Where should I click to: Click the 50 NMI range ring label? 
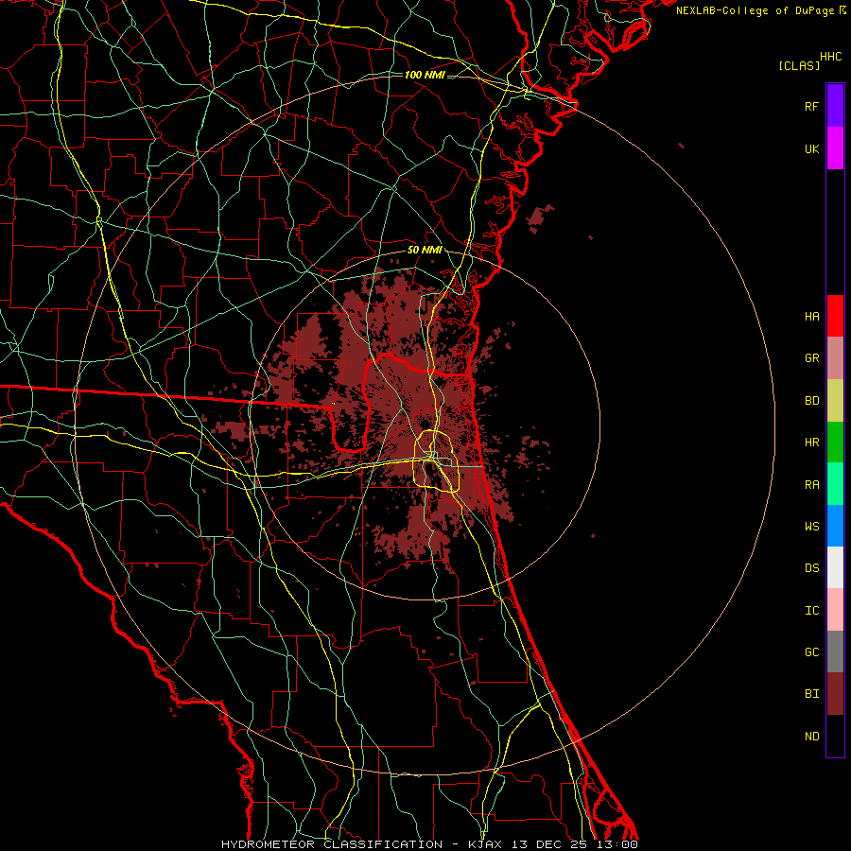[x=425, y=251]
